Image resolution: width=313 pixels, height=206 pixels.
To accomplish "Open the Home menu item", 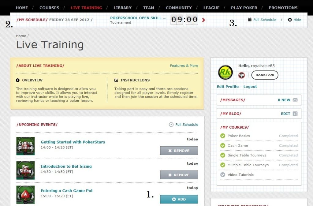I will point(22,8).
